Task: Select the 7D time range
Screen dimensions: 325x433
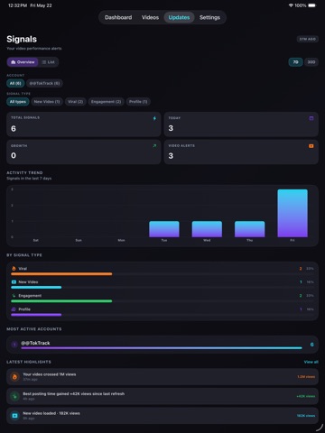Action: (295, 62)
